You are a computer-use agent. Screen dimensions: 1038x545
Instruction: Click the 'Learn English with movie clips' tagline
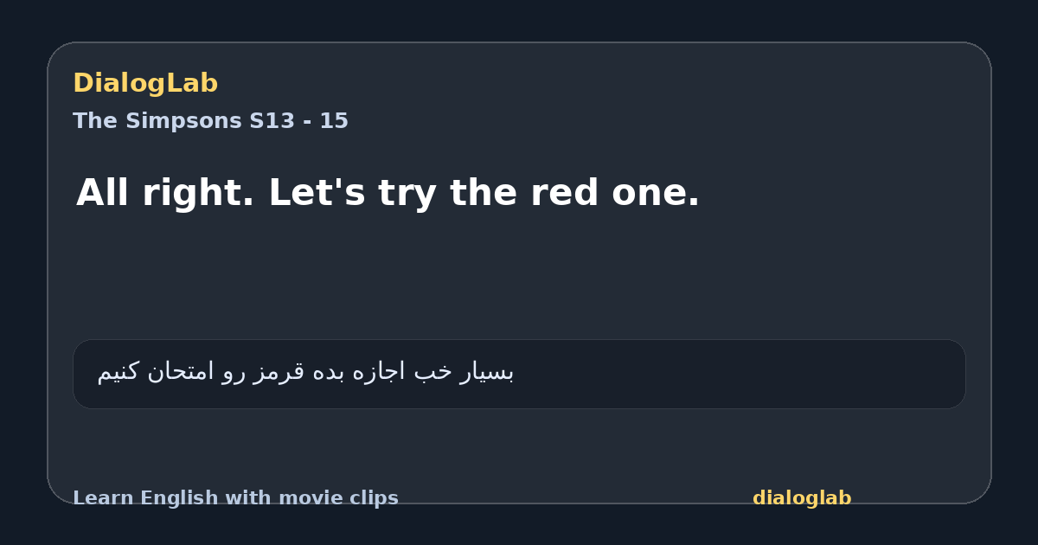(x=235, y=498)
